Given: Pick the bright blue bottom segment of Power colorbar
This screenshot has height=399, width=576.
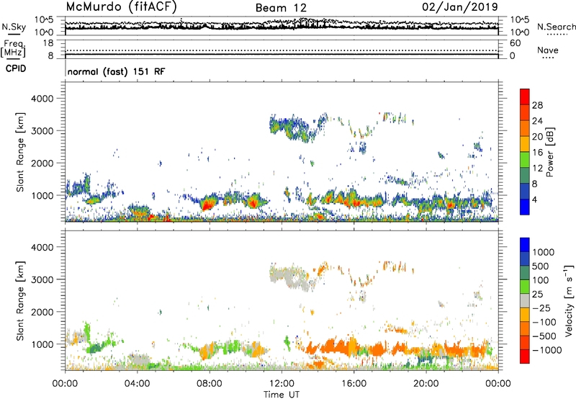Looking at the screenshot, I should [x=525, y=207].
